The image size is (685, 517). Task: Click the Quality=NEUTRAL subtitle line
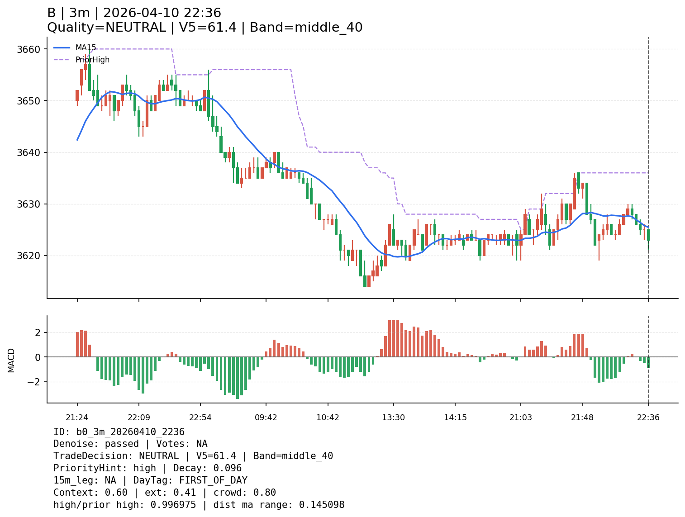(x=205, y=28)
